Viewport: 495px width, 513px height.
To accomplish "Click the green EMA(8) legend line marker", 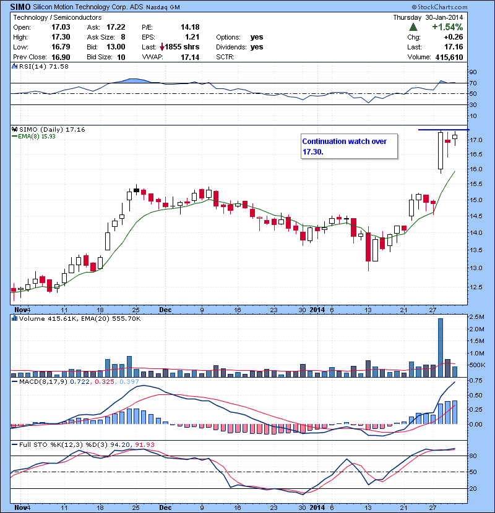I will [15, 137].
